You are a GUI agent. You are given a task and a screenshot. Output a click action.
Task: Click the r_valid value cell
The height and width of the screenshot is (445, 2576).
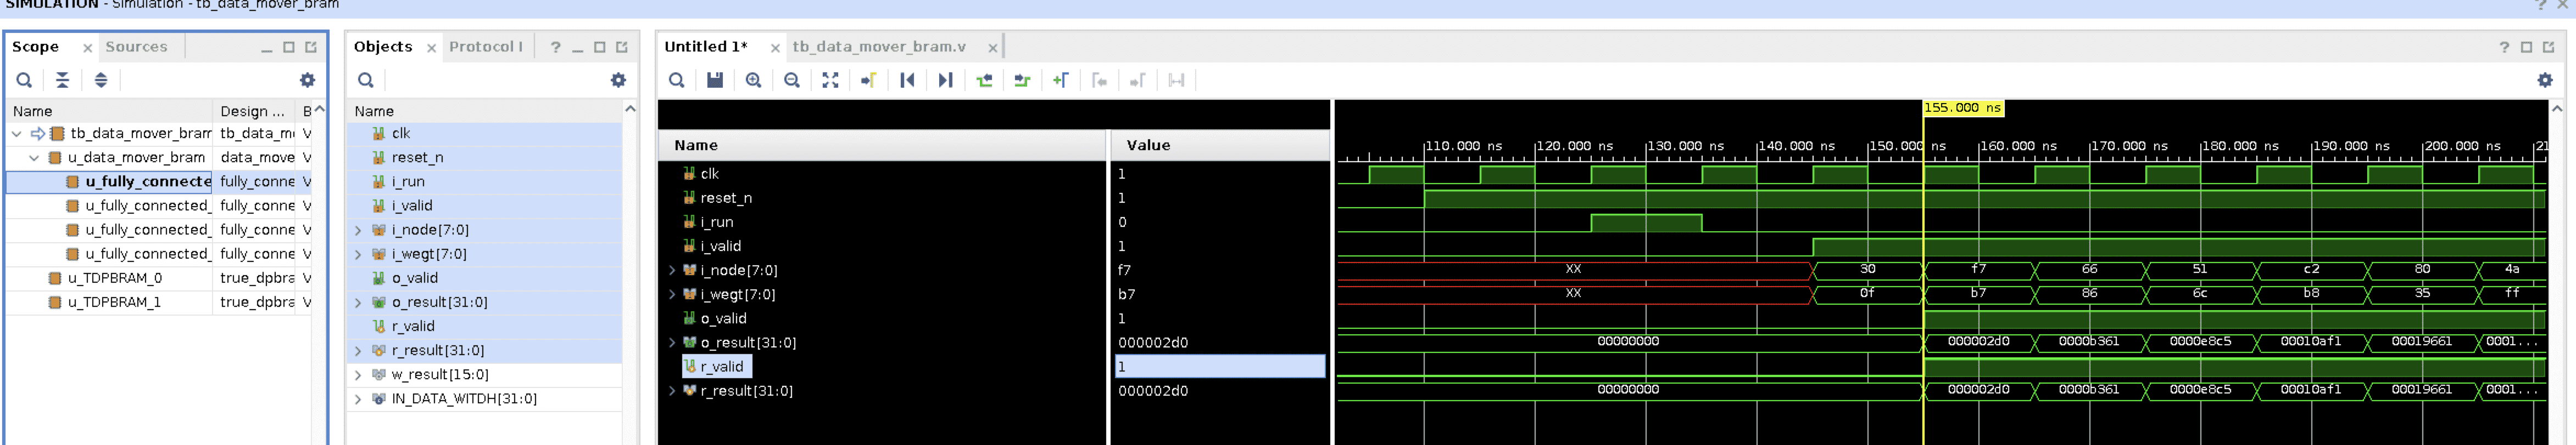pyautogui.click(x=1220, y=367)
